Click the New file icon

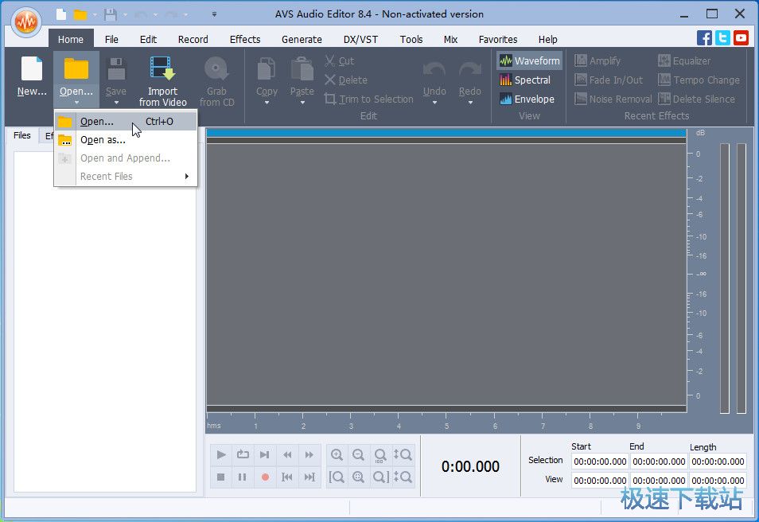click(x=32, y=70)
